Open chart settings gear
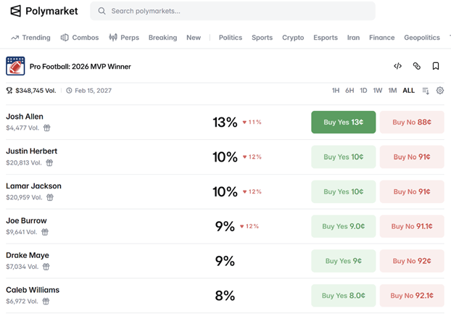The height and width of the screenshot is (316, 451). (440, 91)
